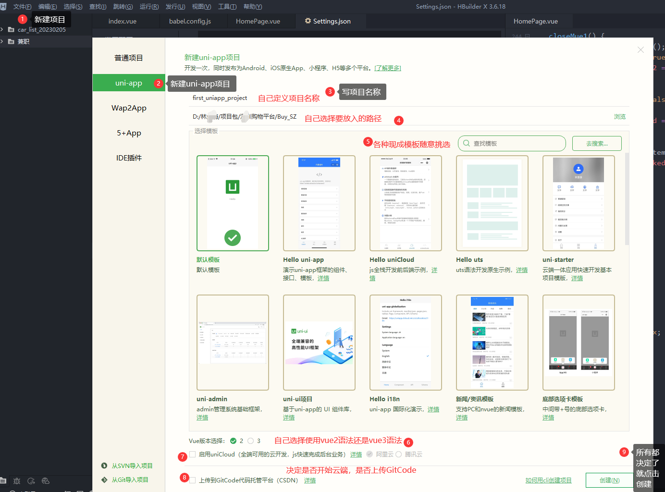Open 详情 link beside GitCode upload

(310, 480)
